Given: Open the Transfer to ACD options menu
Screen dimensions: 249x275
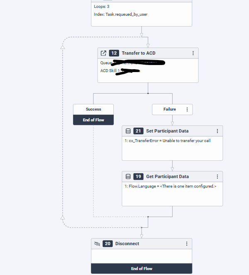Looking at the screenshot, I should [x=193, y=53].
